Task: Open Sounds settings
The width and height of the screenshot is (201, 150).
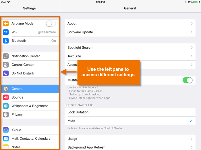Action: click(30, 97)
